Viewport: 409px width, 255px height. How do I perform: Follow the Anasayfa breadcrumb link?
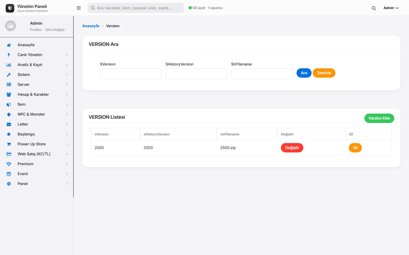(x=91, y=26)
